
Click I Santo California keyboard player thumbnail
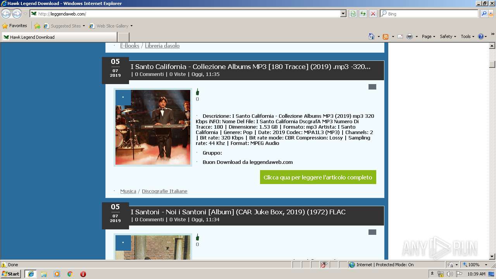point(153,127)
